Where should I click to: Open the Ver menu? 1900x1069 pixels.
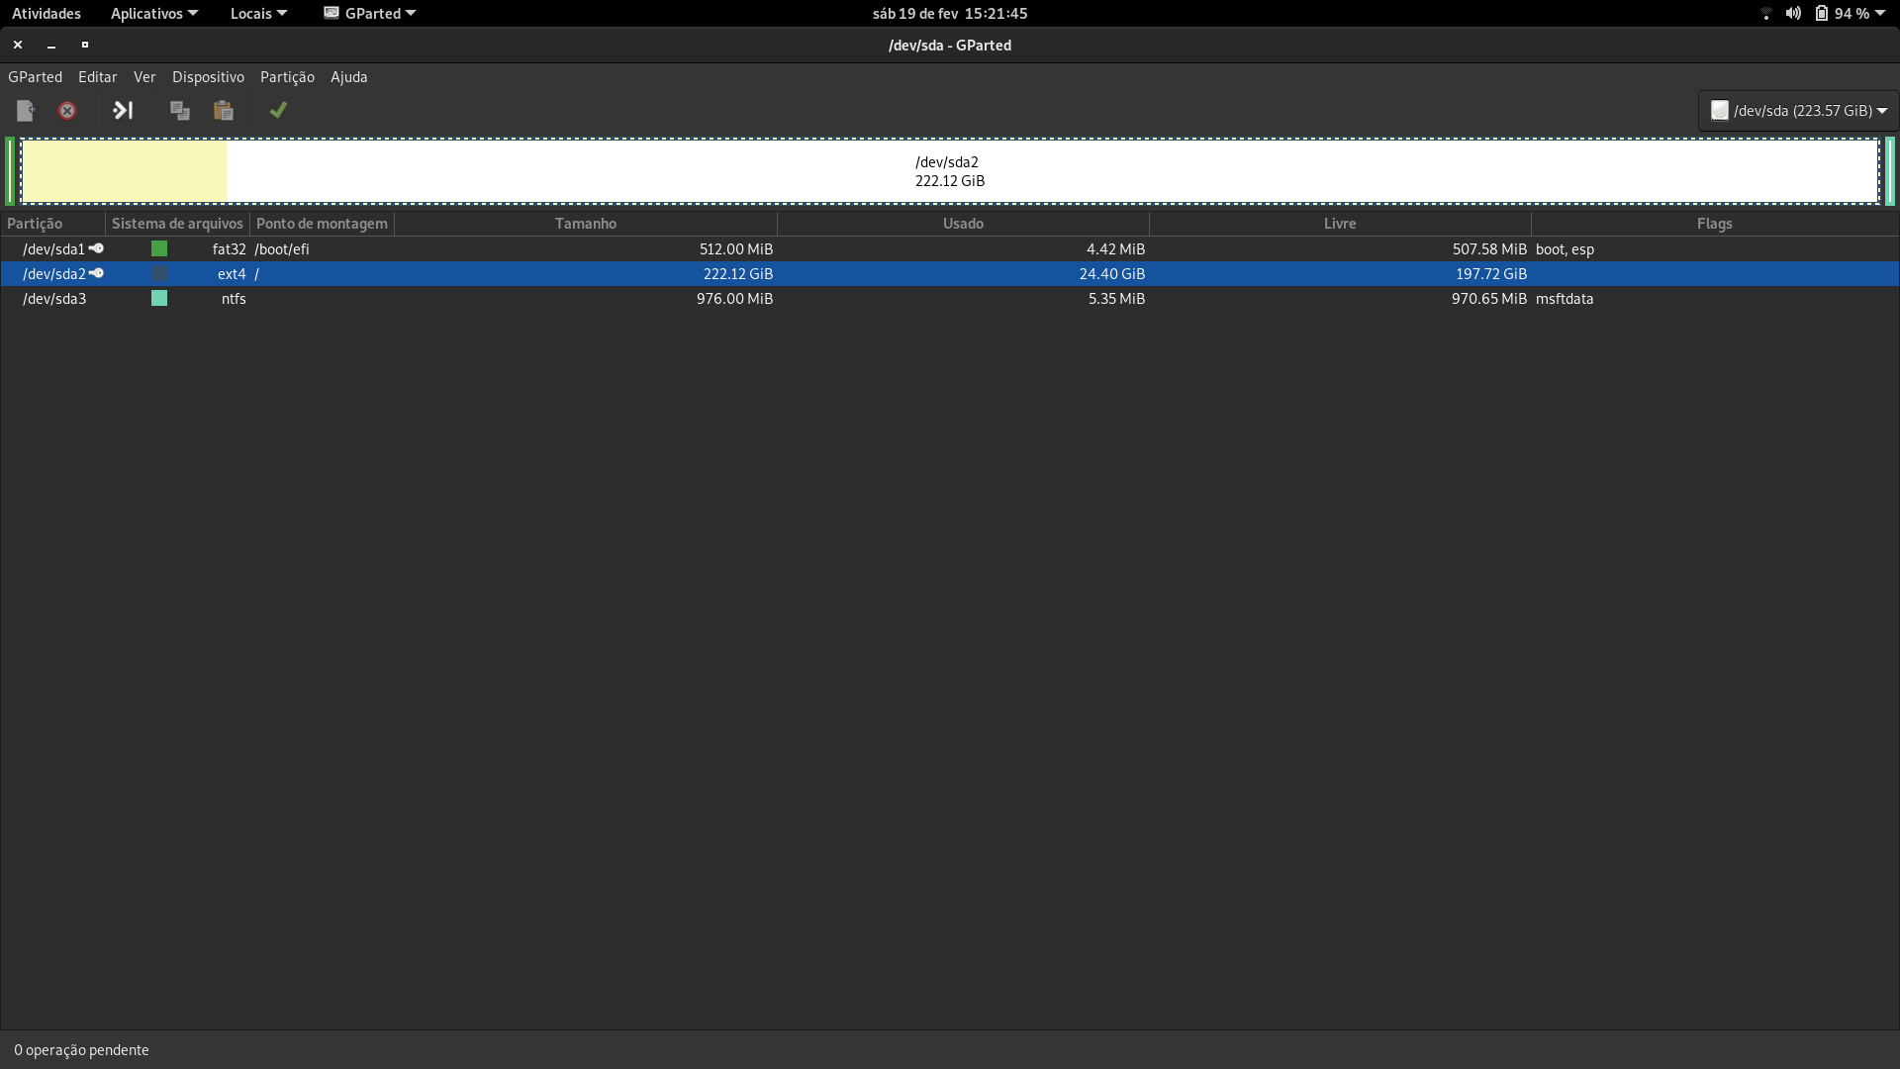click(144, 77)
